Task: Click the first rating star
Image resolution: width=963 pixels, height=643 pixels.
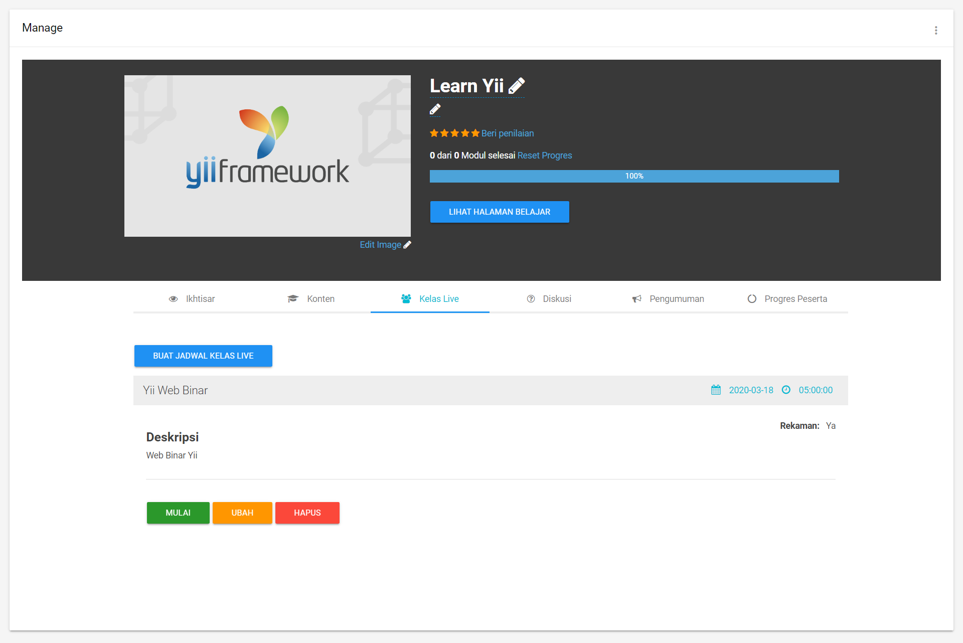Action: click(x=434, y=133)
